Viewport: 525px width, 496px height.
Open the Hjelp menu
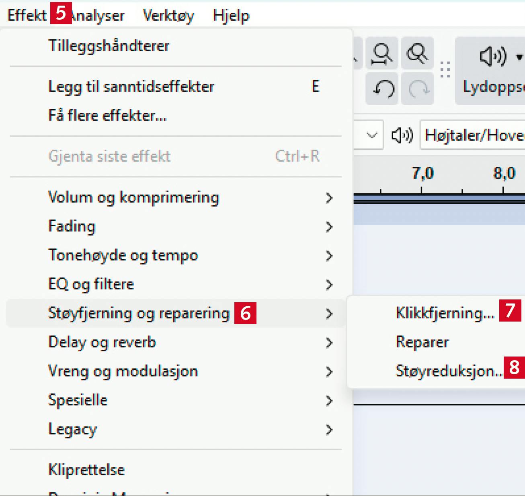click(231, 16)
